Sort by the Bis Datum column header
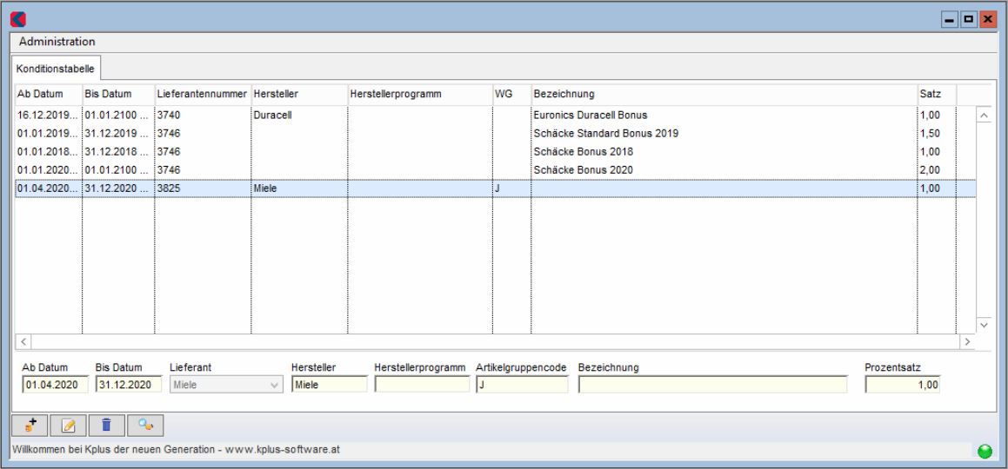 [118, 95]
